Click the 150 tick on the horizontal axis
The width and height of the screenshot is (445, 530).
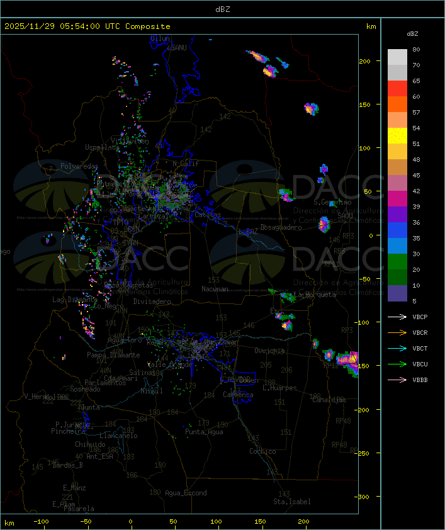260,522
